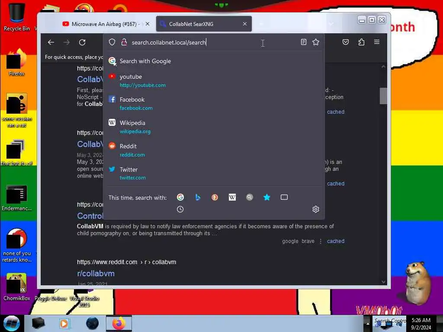Click the address bar URL field
Image resolution: width=443 pixels, height=332 pixels.
(214, 42)
